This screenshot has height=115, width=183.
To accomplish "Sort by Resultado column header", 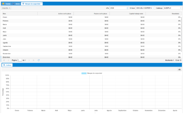I will (x=163, y=13).
